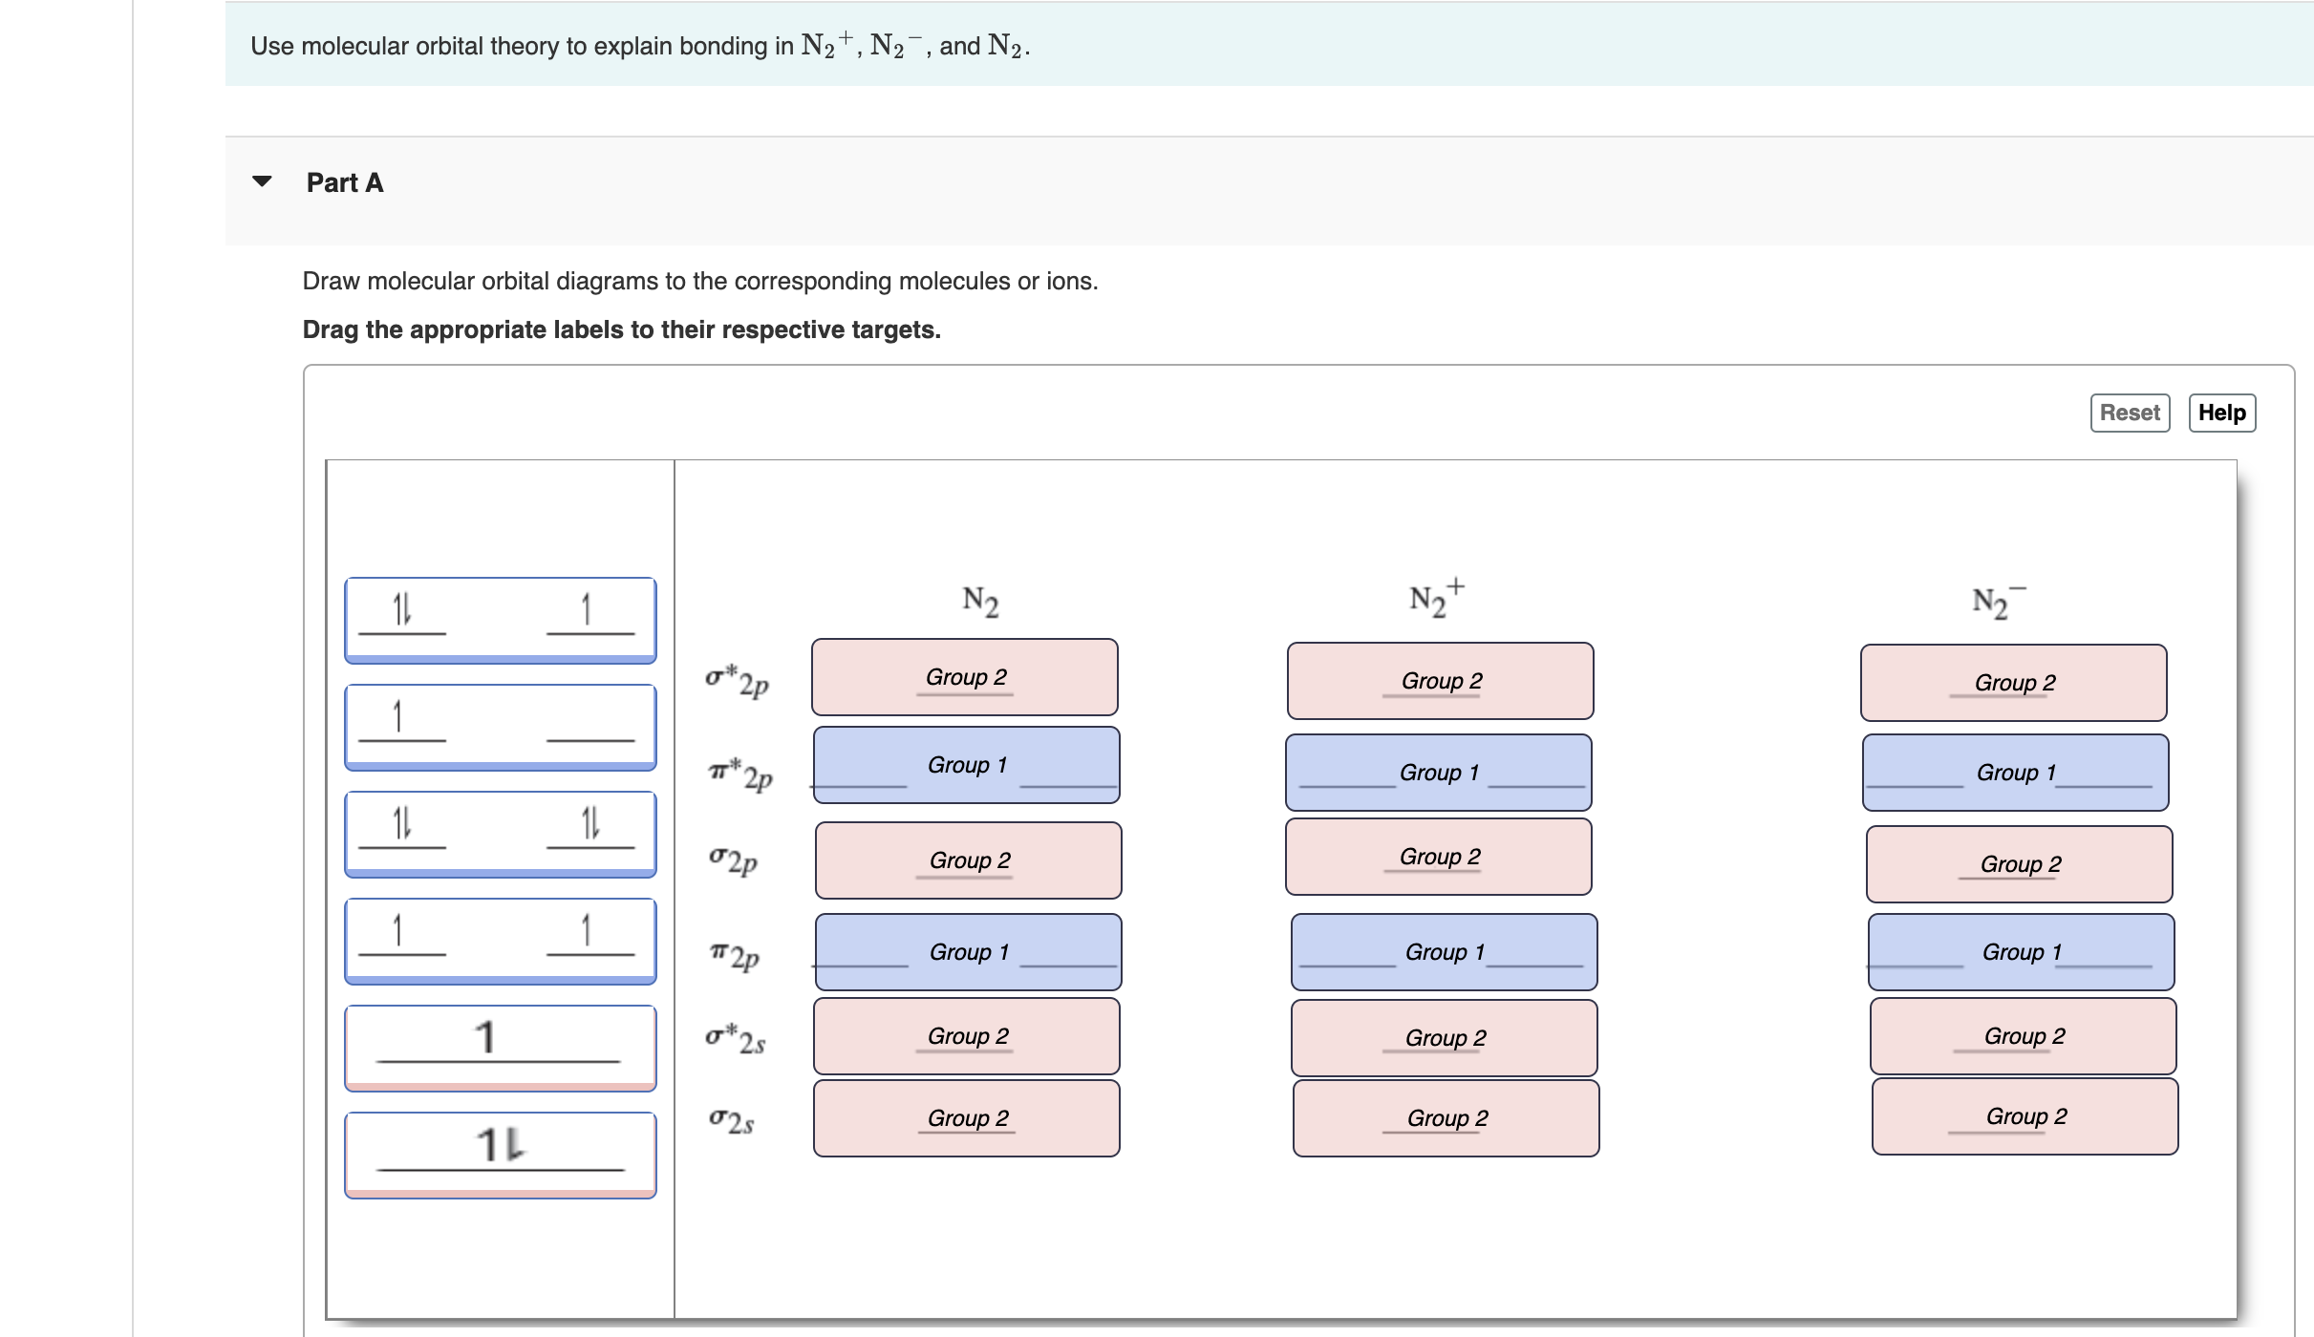
Task: Collapse the Part A section arrow
Action: click(x=262, y=181)
